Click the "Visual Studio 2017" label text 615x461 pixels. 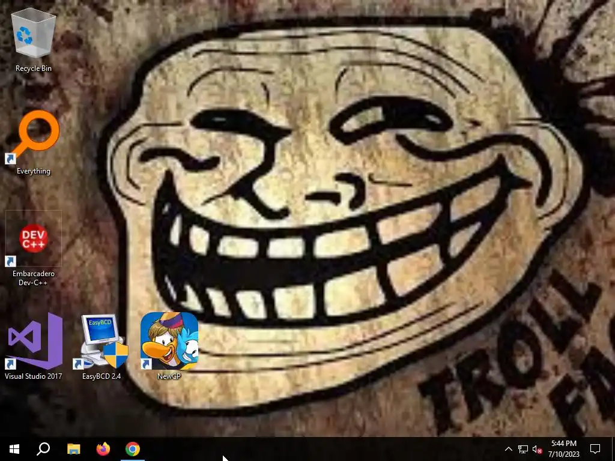pyautogui.click(x=34, y=376)
